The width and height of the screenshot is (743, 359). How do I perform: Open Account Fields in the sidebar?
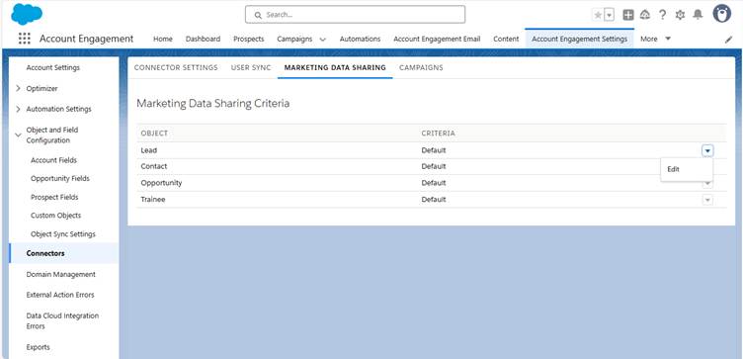53,160
